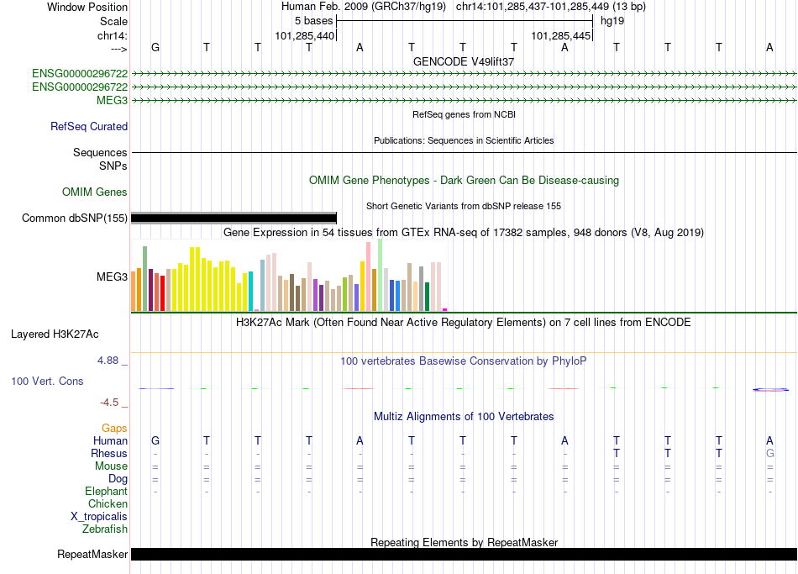
Task: Select the black dbSNP variant bar
Action: 234,218
